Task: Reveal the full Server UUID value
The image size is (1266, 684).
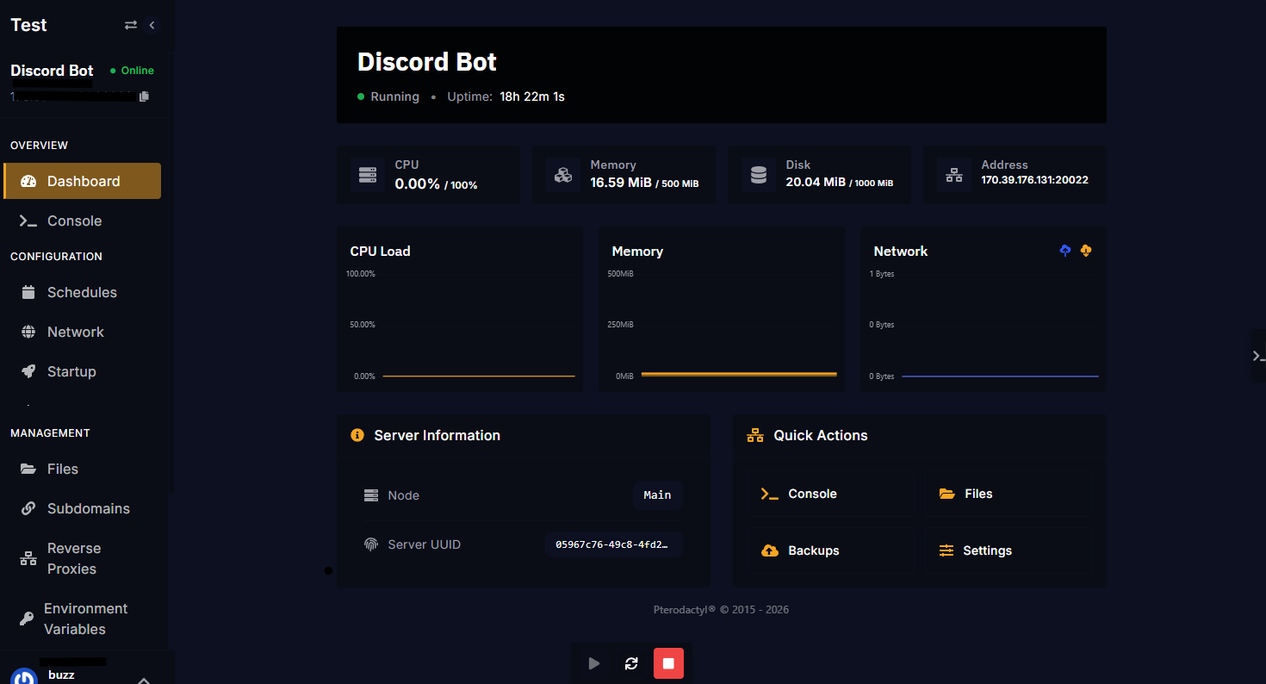Action: click(613, 544)
